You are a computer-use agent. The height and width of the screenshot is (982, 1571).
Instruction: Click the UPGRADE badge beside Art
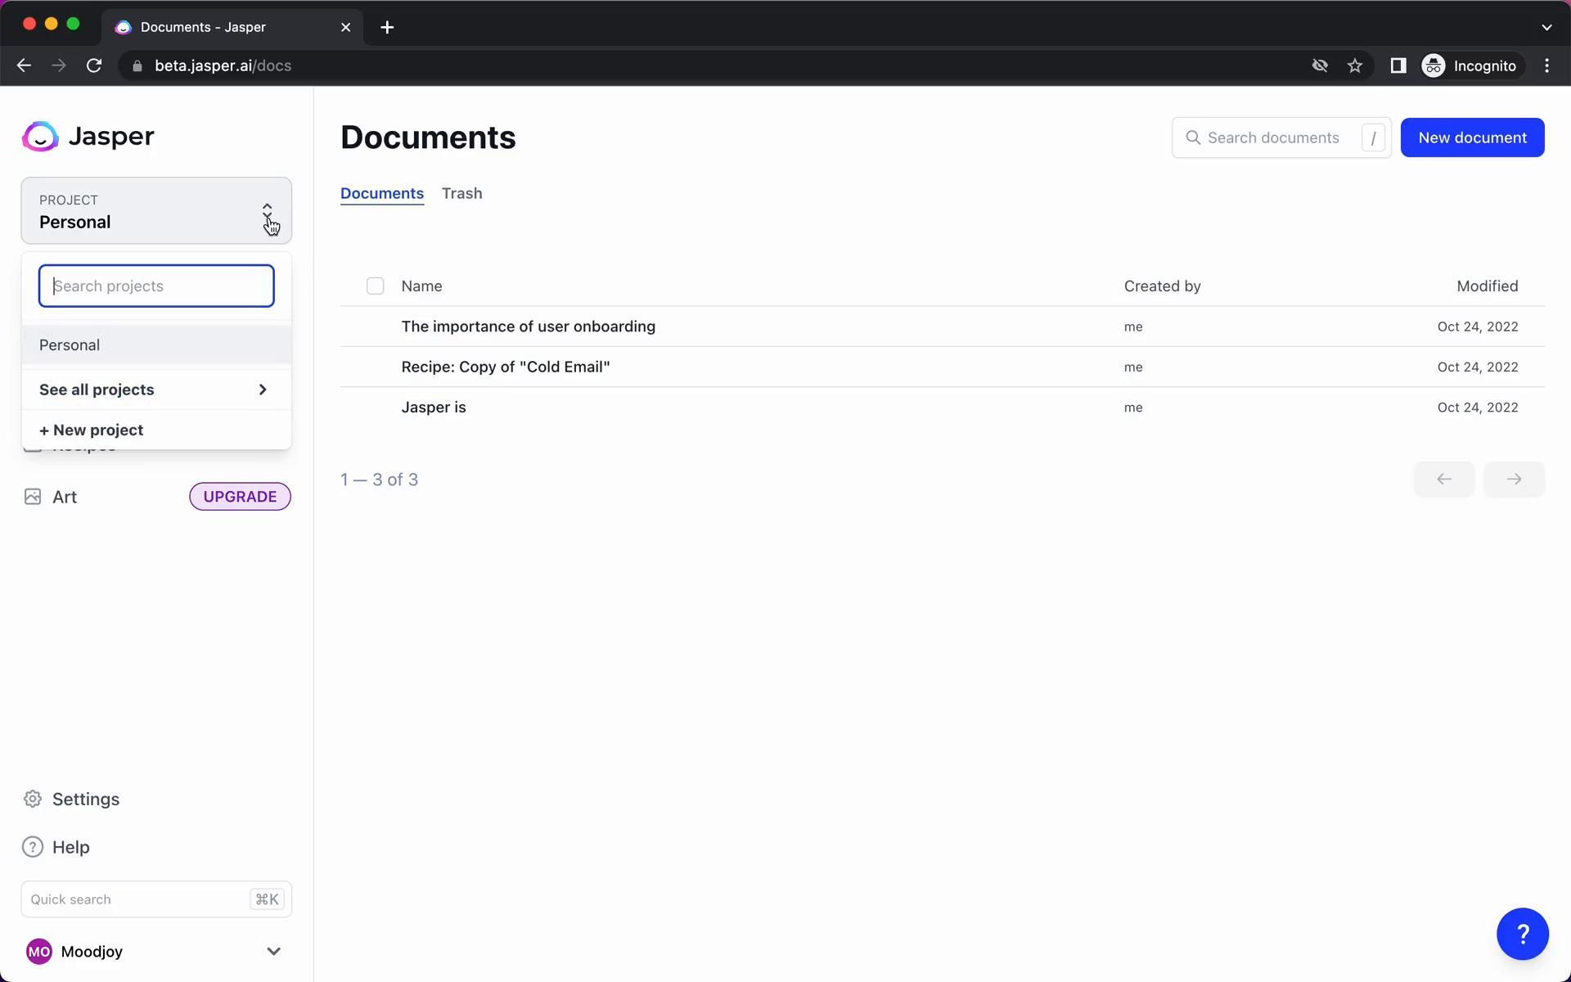tap(240, 497)
